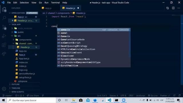Screen dimensions: 183x103
Task: Open the Cortana circle on taskbar
Action: pyautogui.click(x=59, y=100)
